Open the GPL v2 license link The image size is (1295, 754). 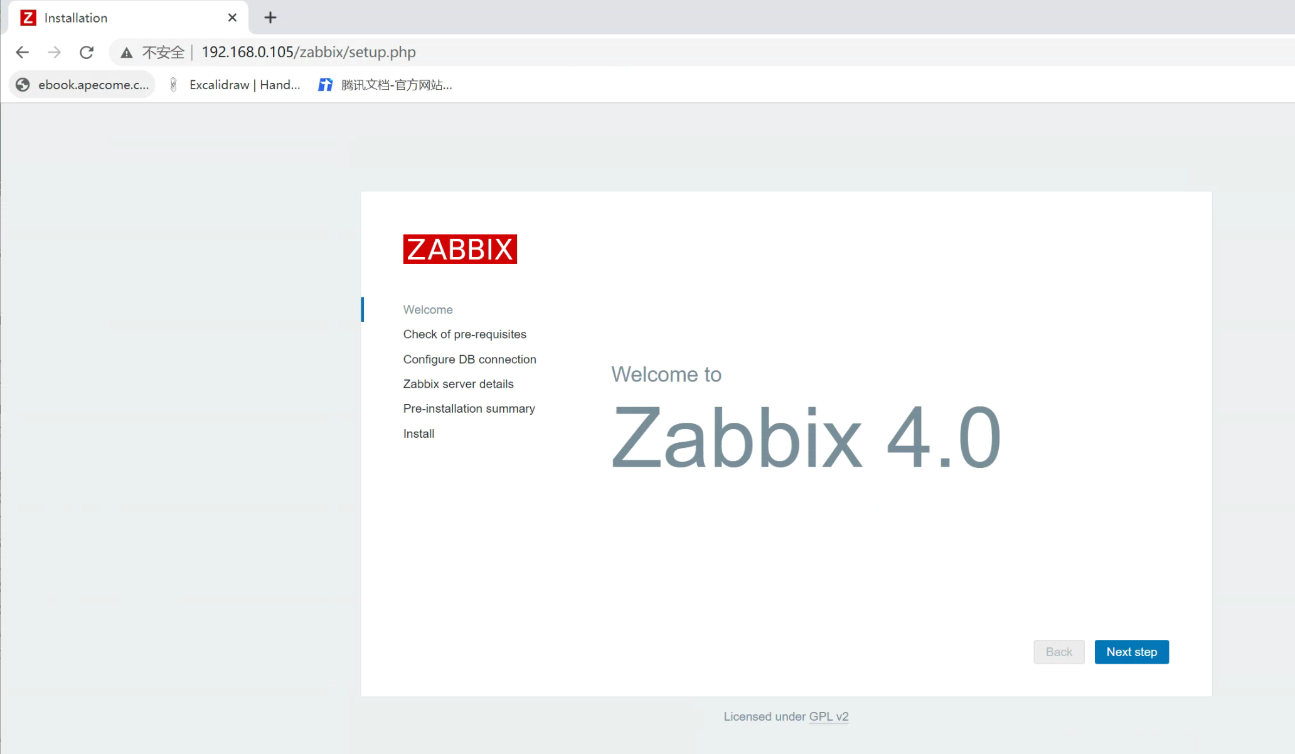tap(828, 716)
